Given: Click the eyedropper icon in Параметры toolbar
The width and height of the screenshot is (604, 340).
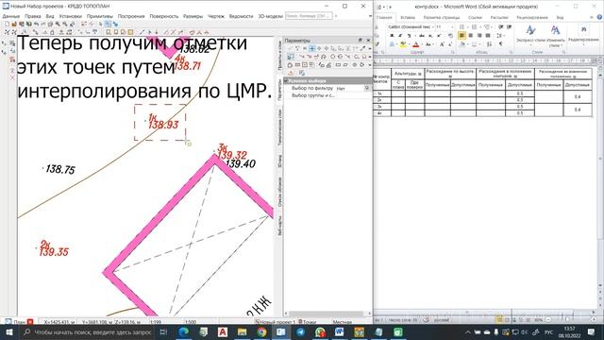Looking at the screenshot, I should click(x=362, y=48).
